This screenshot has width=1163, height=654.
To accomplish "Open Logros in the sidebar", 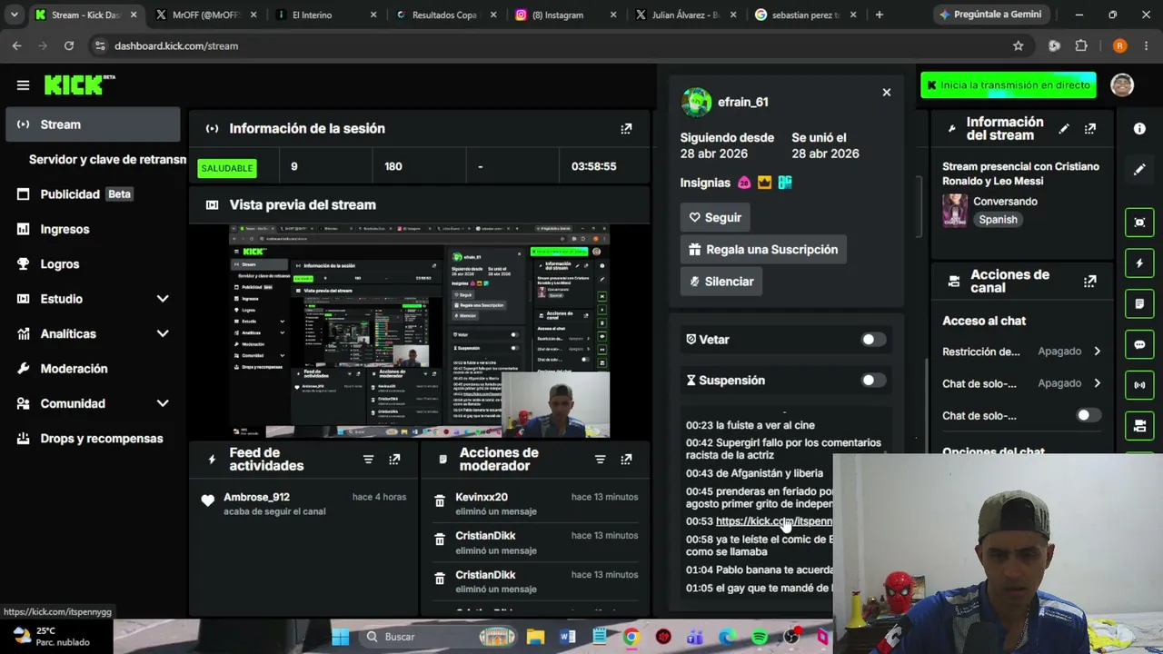I will pyautogui.click(x=93, y=264).
